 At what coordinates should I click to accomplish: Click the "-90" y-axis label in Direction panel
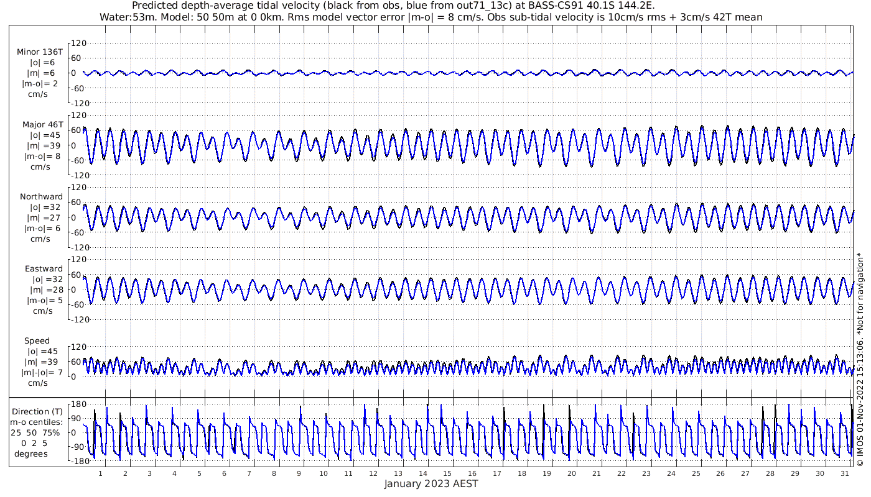pos(78,448)
